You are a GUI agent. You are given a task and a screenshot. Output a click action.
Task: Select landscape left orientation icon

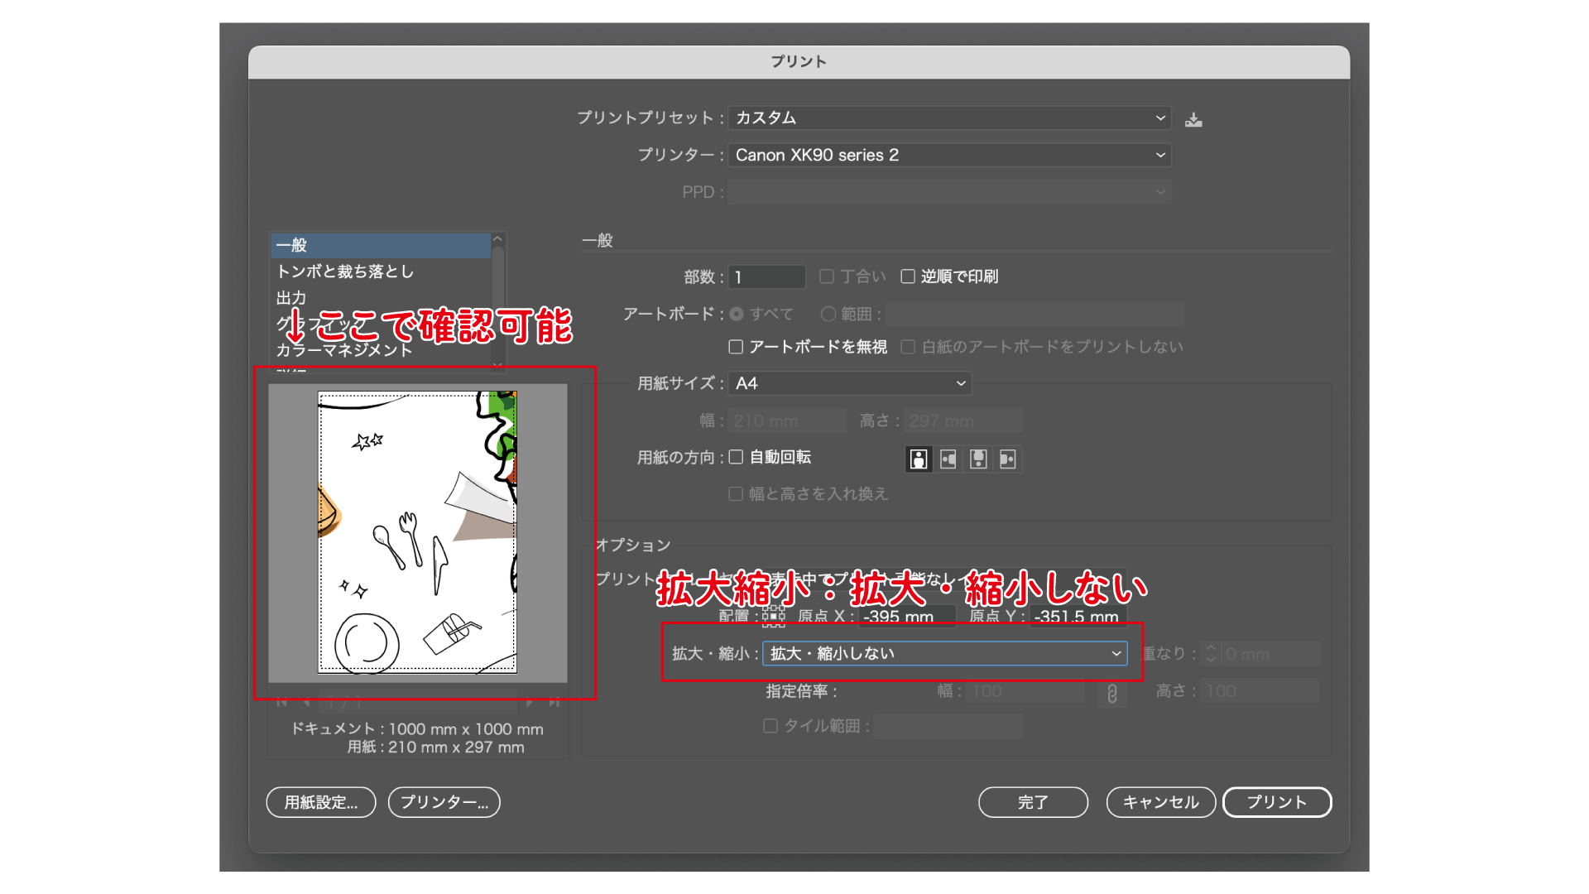(948, 459)
